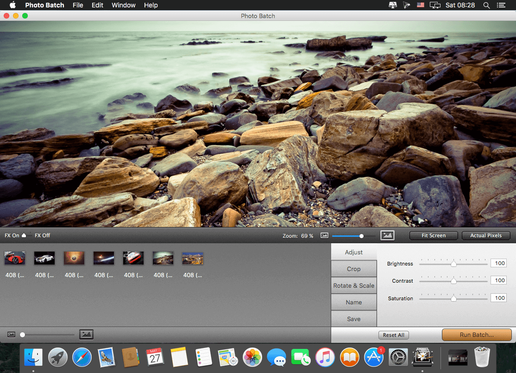This screenshot has width=516, height=373.
Task: Click the Contrast value field
Action: click(498, 280)
